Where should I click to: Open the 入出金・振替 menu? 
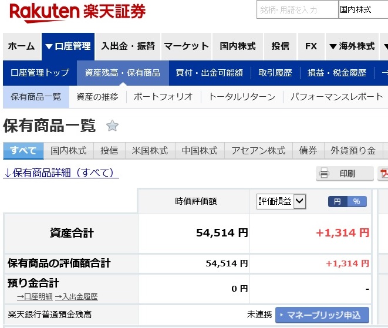point(128,46)
